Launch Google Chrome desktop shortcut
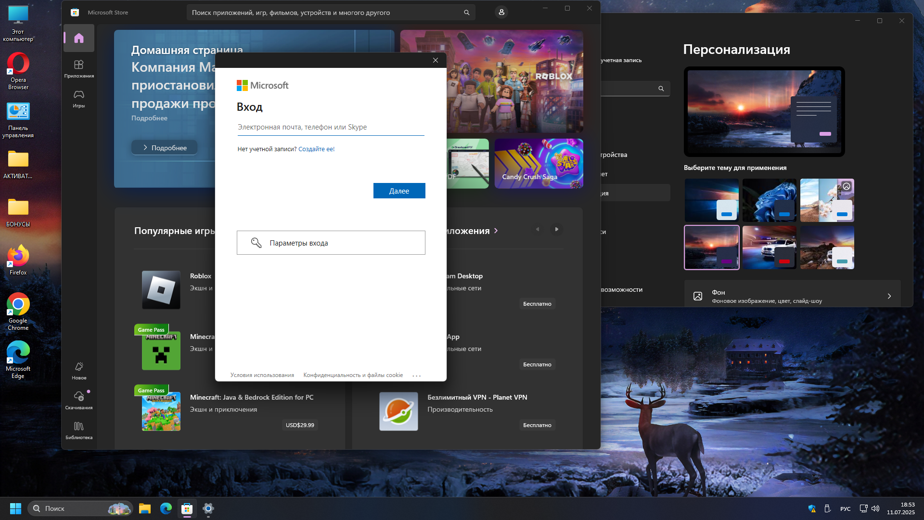Image resolution: width=924 pixels, height=520 pixels. click(x=18, y=312)
